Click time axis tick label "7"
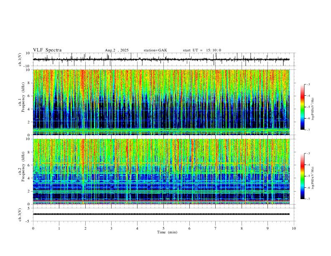This screenshot has width=331, height=256. click(x=216, y=228)
